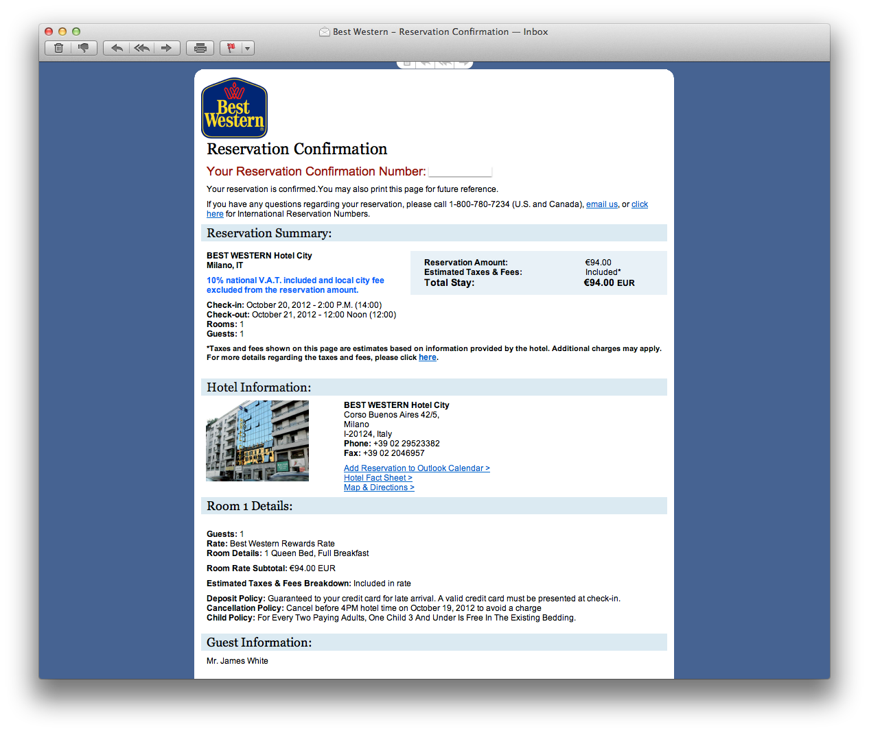869x733 pixels.
Task: Click the 'Reservation Confirmation' heading
Action: pyautogui.click(x=297, y=149)
